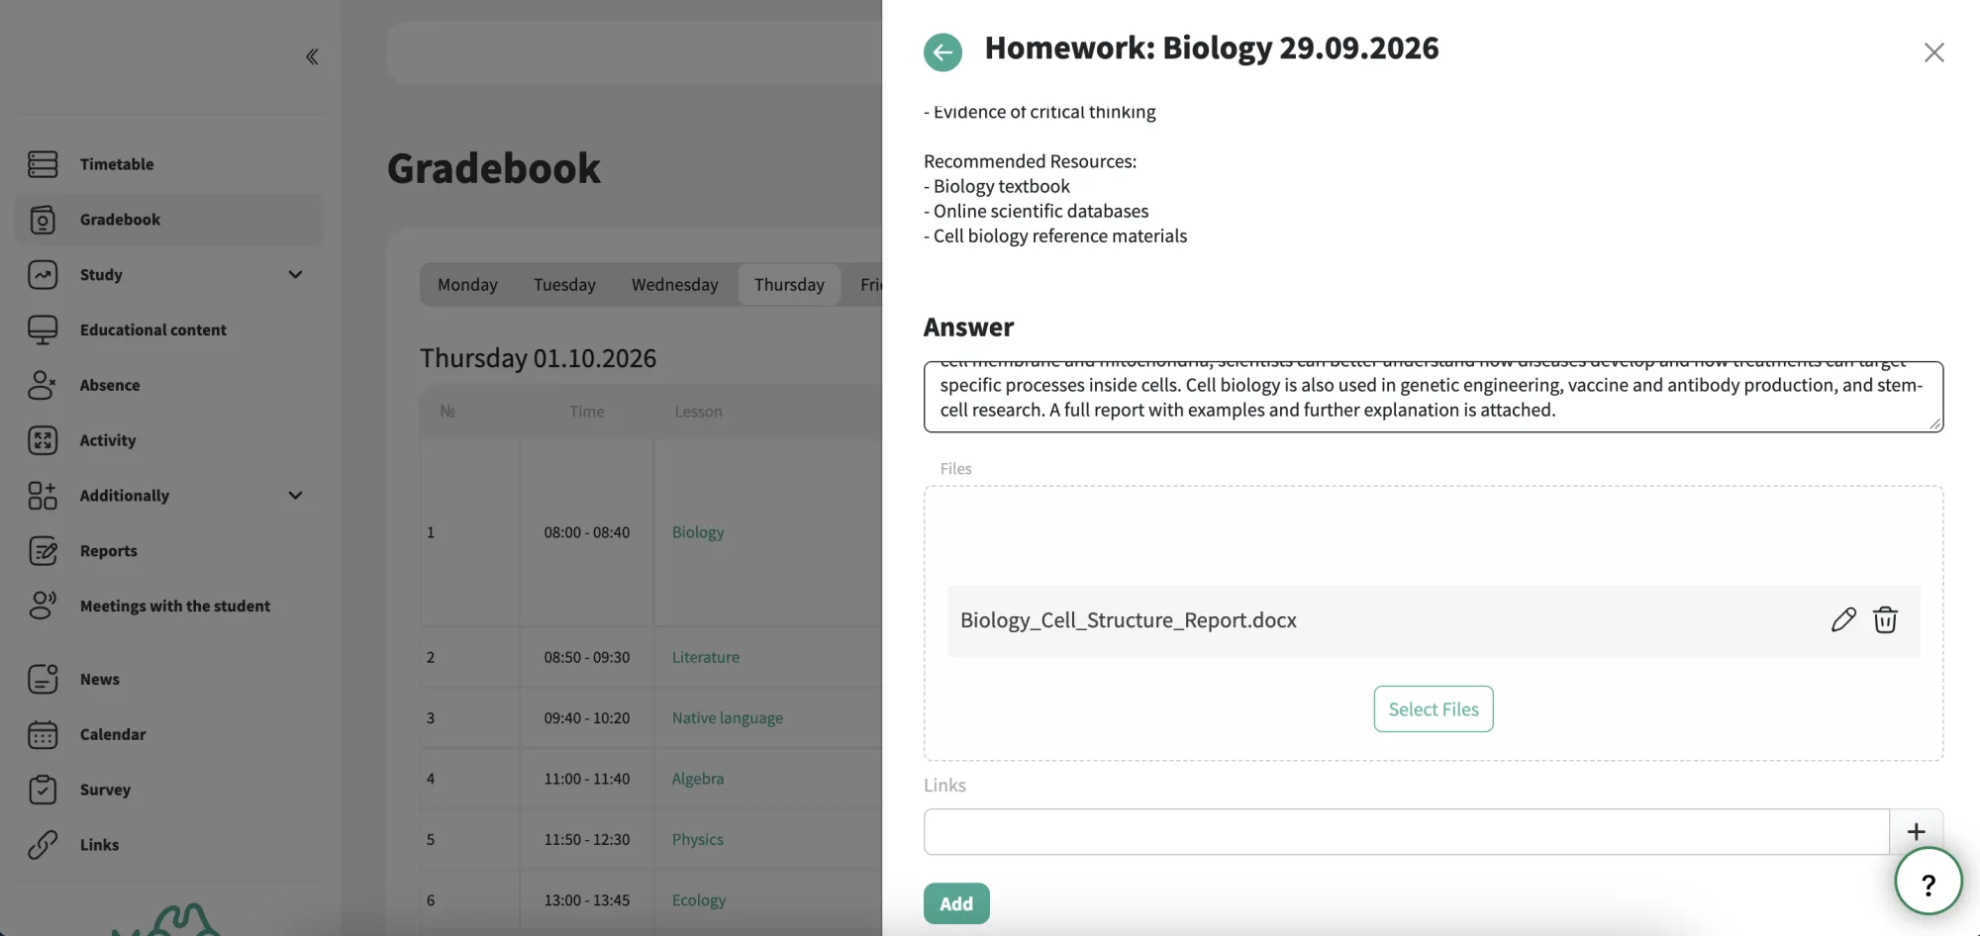This screenshot has width=1980, height=936.
Task: Edit the Biology_Cell_Structure_Report.docx file with pencil icon
Action: tap(1843, 620)
